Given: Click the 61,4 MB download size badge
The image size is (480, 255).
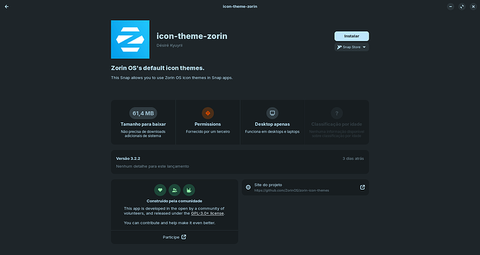Looking at the screenshot, I should click(143, 113).
